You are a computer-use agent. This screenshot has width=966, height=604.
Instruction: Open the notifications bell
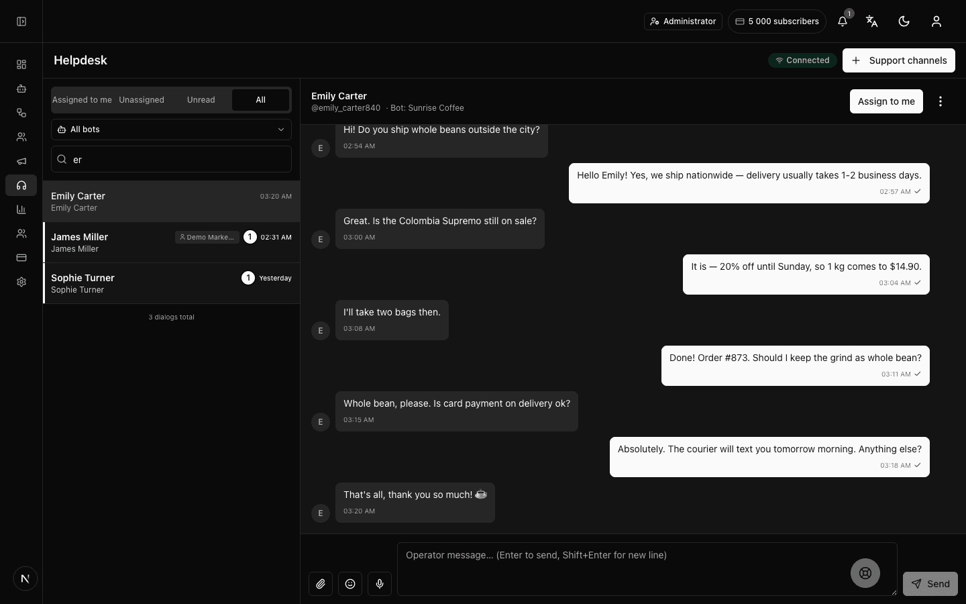click(843, 21)
